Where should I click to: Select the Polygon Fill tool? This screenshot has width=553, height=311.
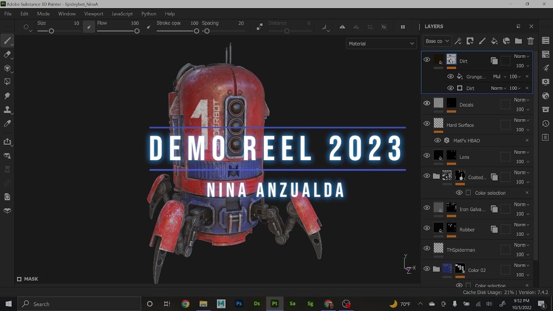tap(7, 82)
